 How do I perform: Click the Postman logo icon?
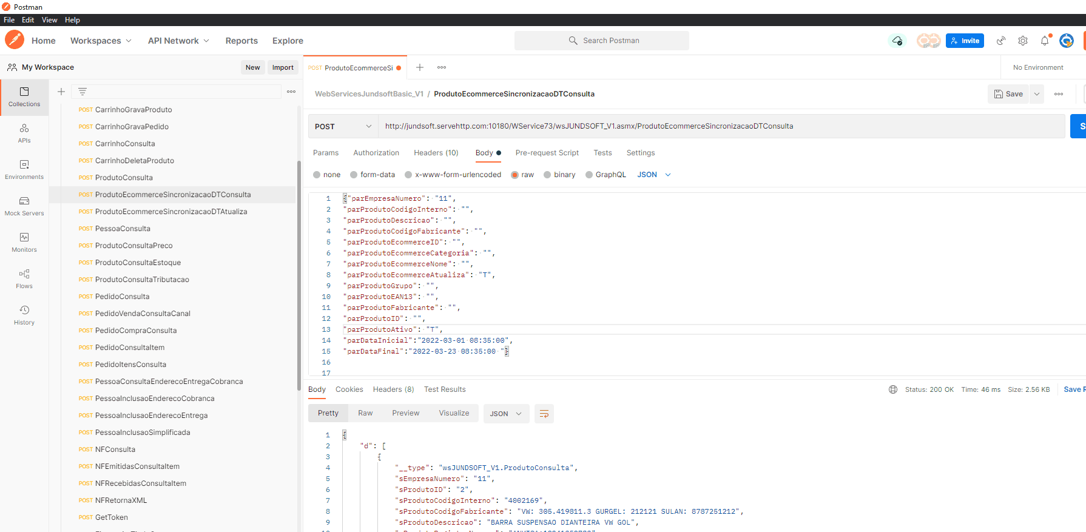14,40
